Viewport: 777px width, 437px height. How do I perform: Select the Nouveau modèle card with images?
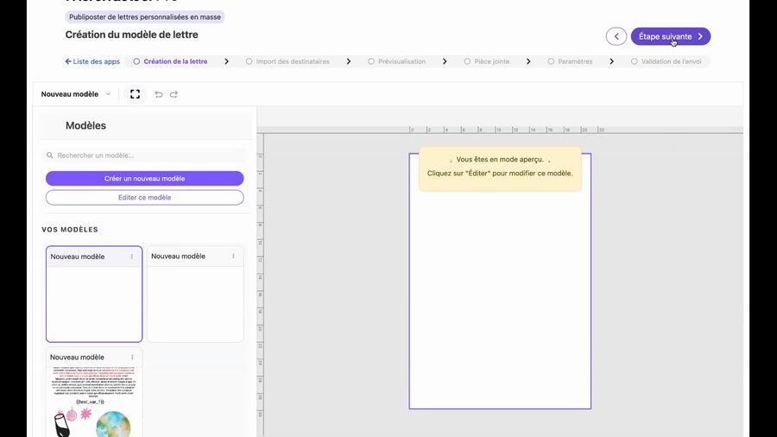(94, 392)
